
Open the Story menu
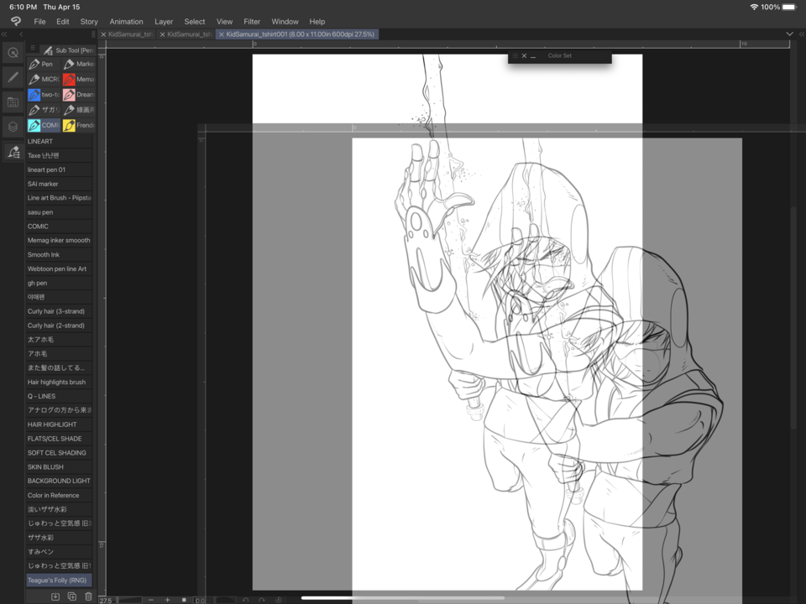point(89,22)
